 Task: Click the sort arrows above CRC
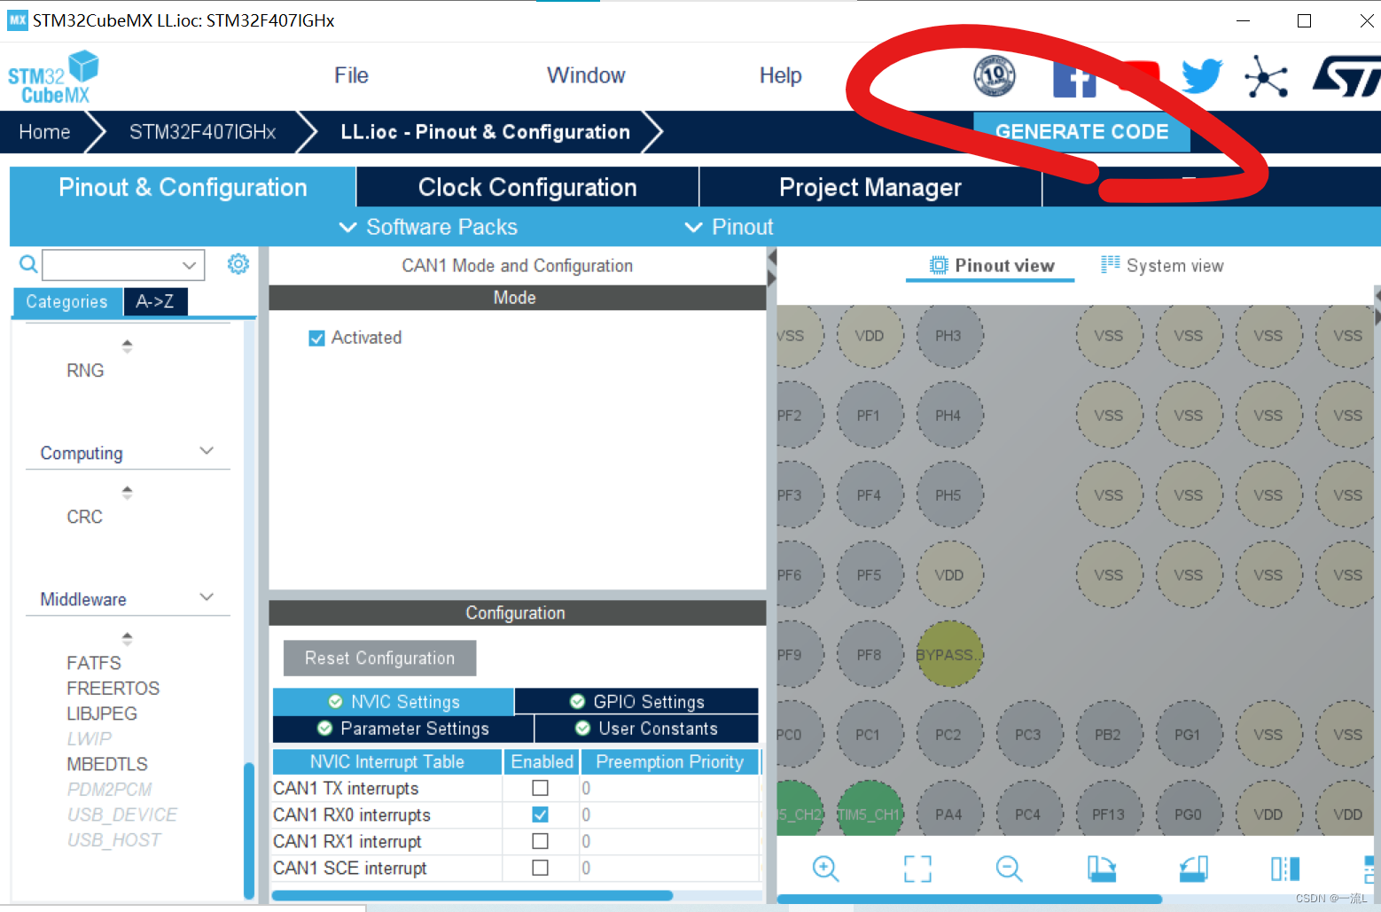click(128, 492)
